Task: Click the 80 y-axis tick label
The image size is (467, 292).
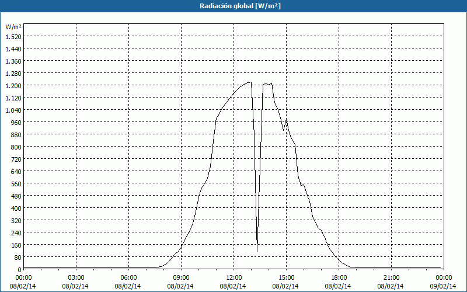Action: 18,257
